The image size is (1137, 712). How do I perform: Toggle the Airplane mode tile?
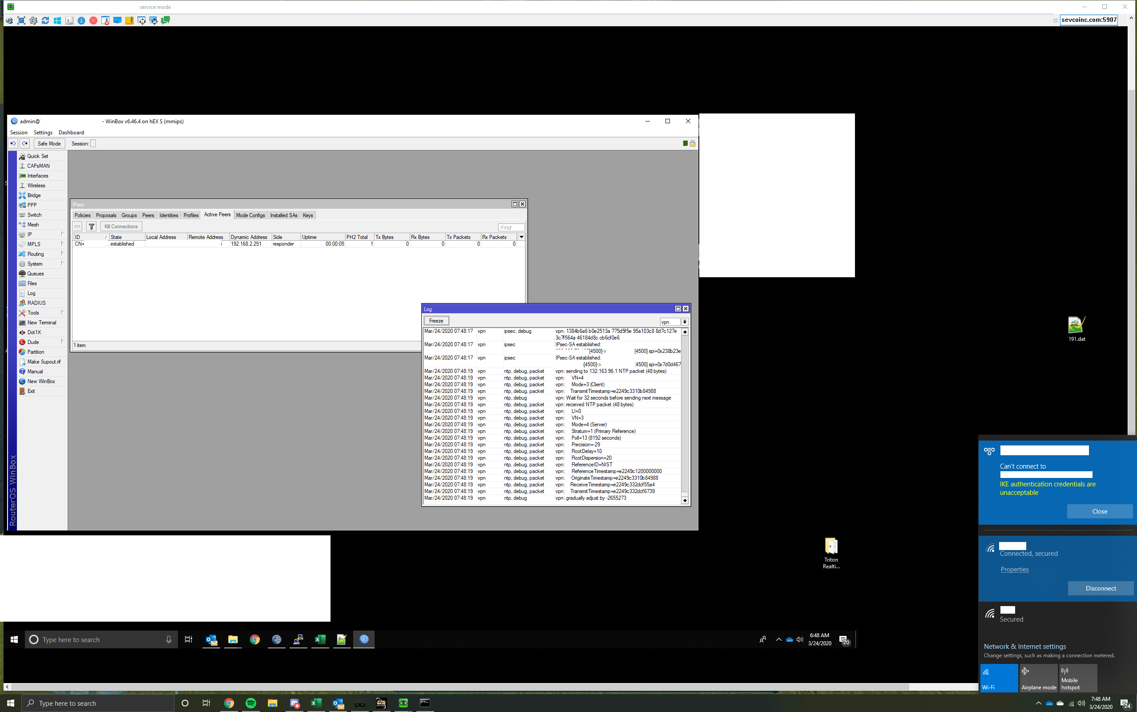[x=1038, y=678]
